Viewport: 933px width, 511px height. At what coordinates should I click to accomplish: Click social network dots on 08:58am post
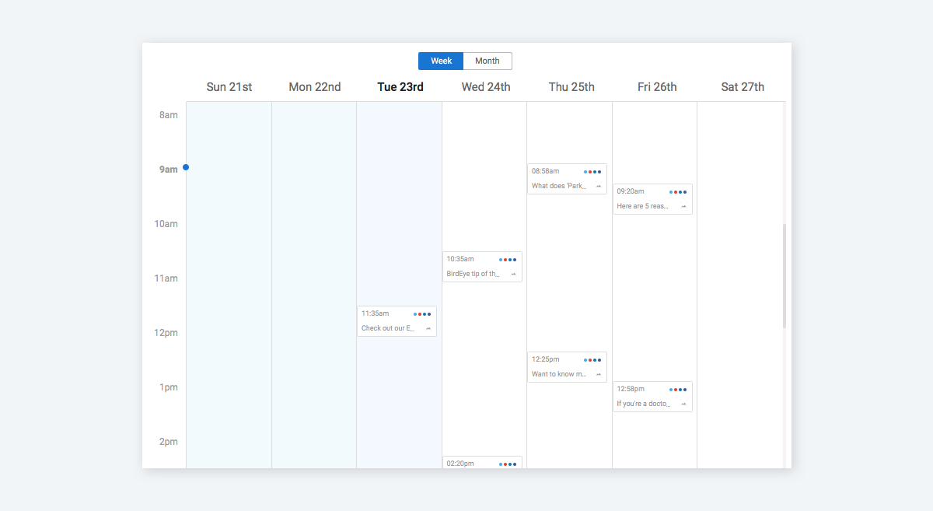[592, 172]
